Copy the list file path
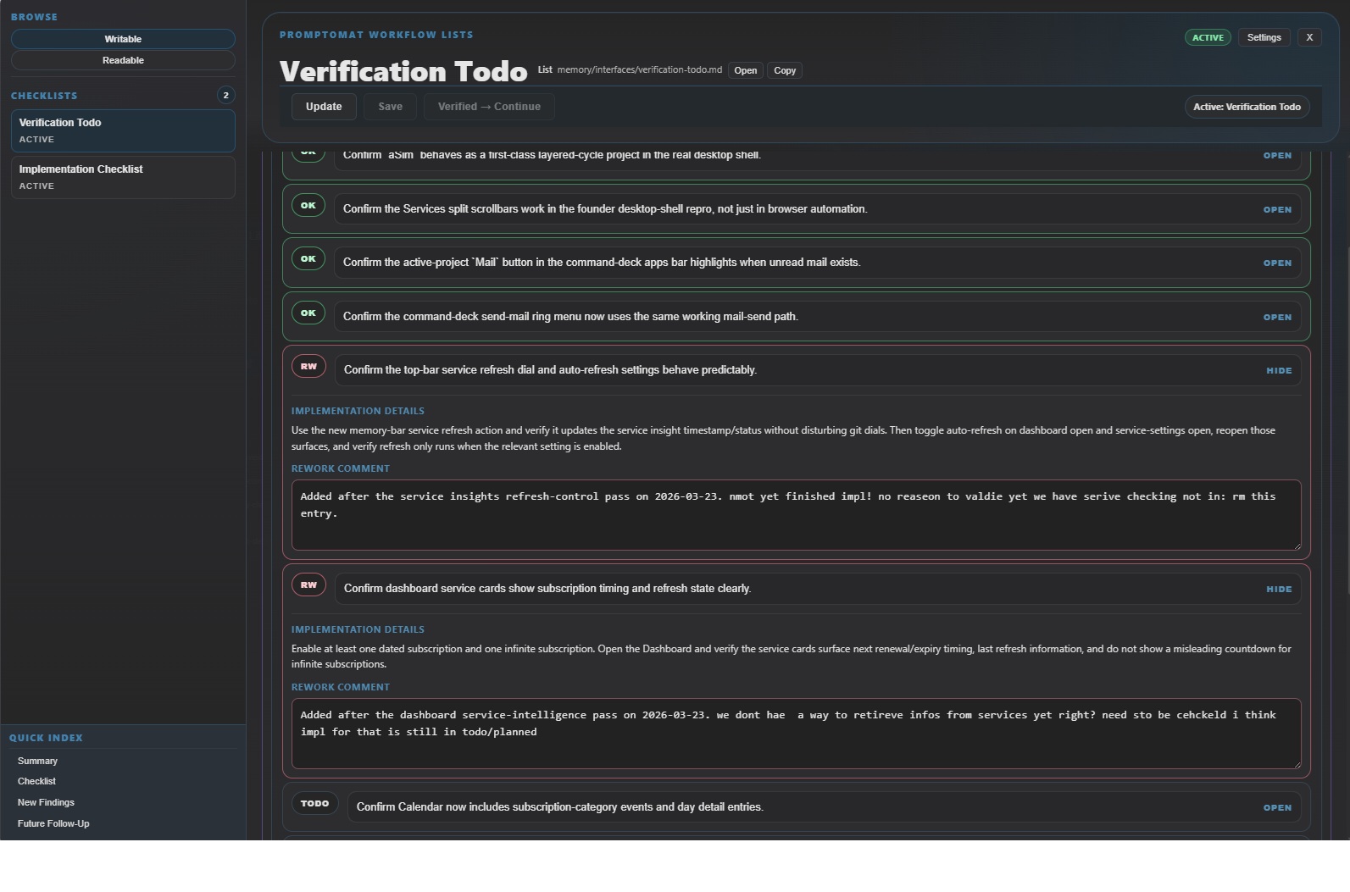The width and height of the screenshot is (1350, 892). point(785,70)
